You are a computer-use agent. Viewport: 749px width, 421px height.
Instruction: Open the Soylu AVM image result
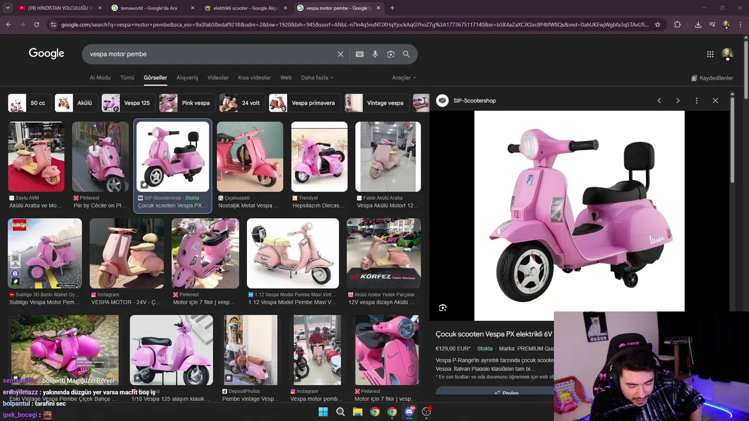click(36, 157)
